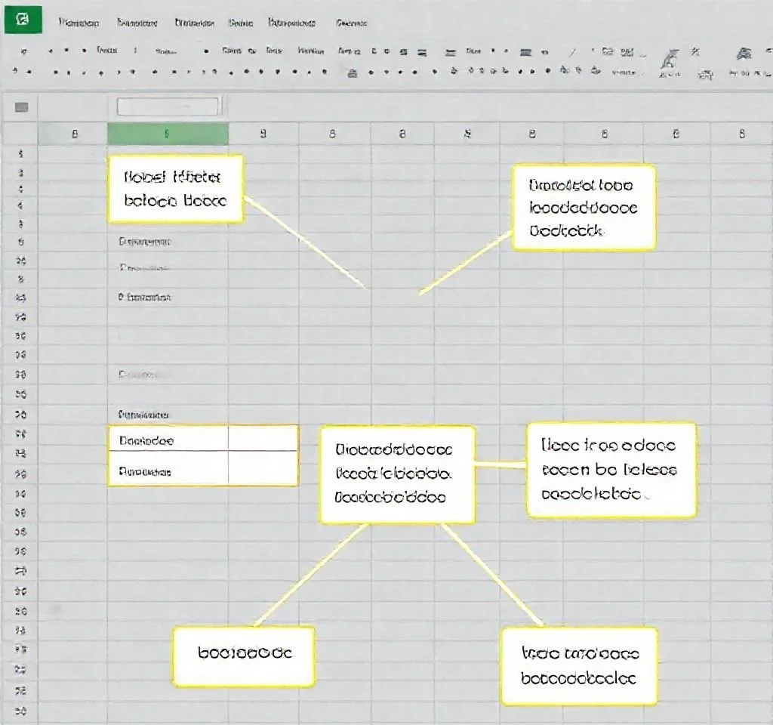Click the horizontal lines alignment icon in the ribbon
The height and width of the screenshot is (725, 773).
click(x=526, y=52)
